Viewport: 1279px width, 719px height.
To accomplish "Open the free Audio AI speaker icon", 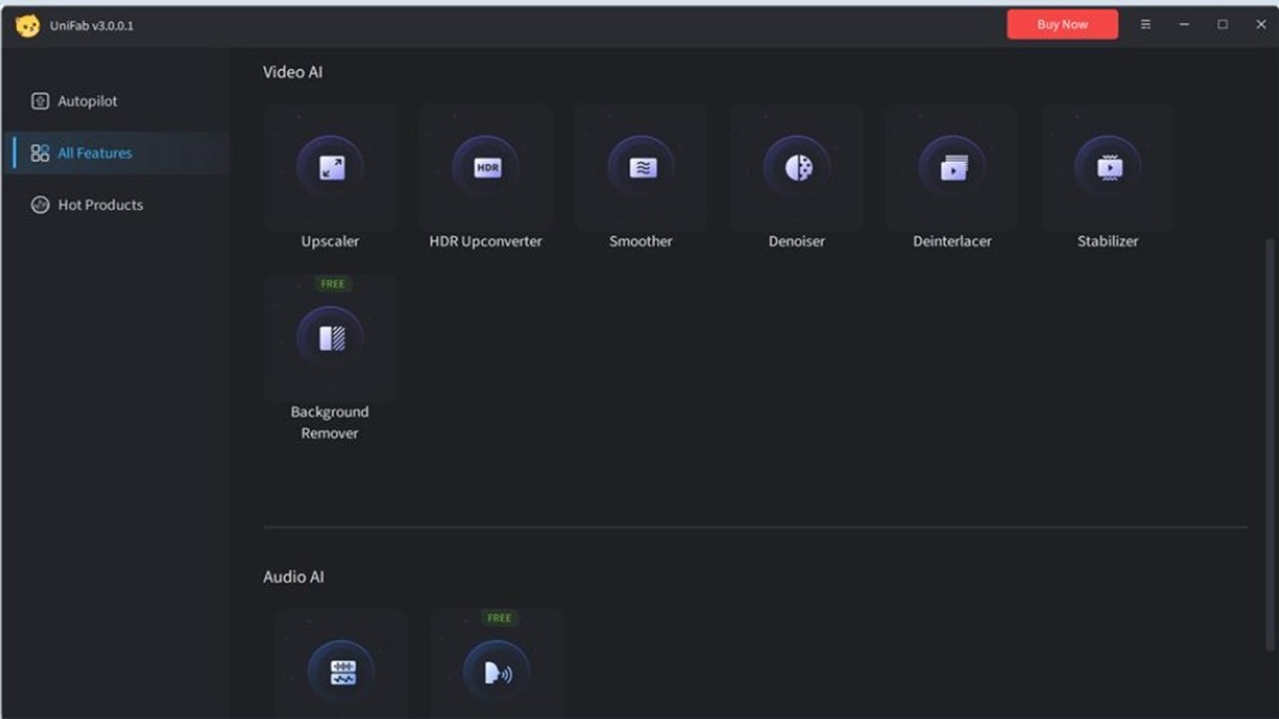I will pos(498,673).
